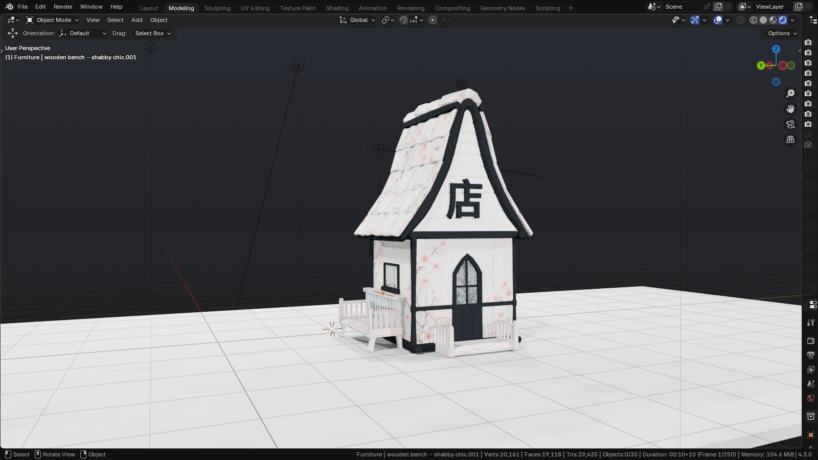
Task: Open selectability and visibility dropdown
Action: point(678,20)
